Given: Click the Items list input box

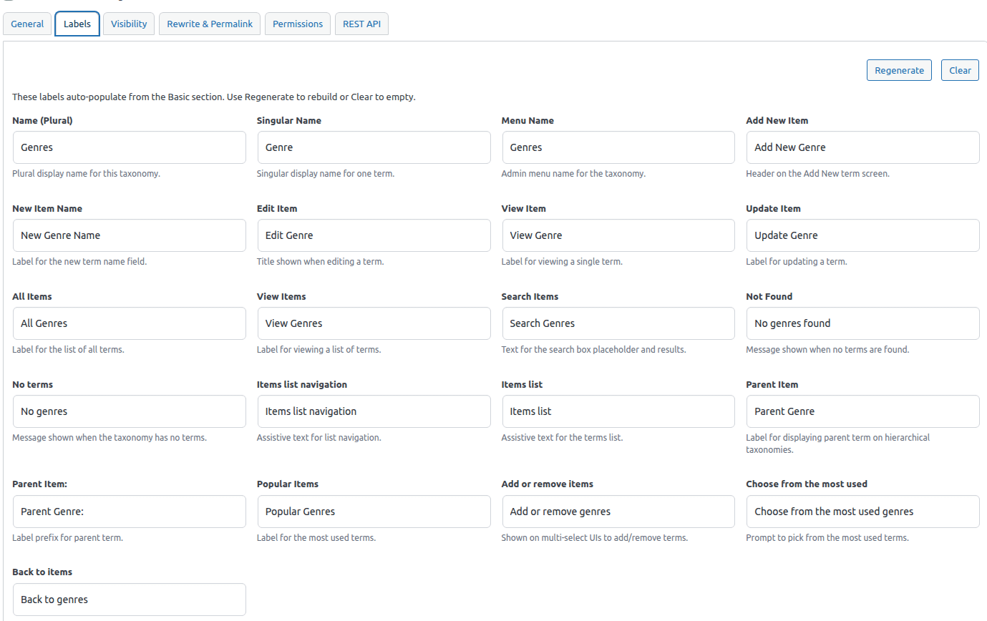Looking at the screenshot, I should [618, 411].
